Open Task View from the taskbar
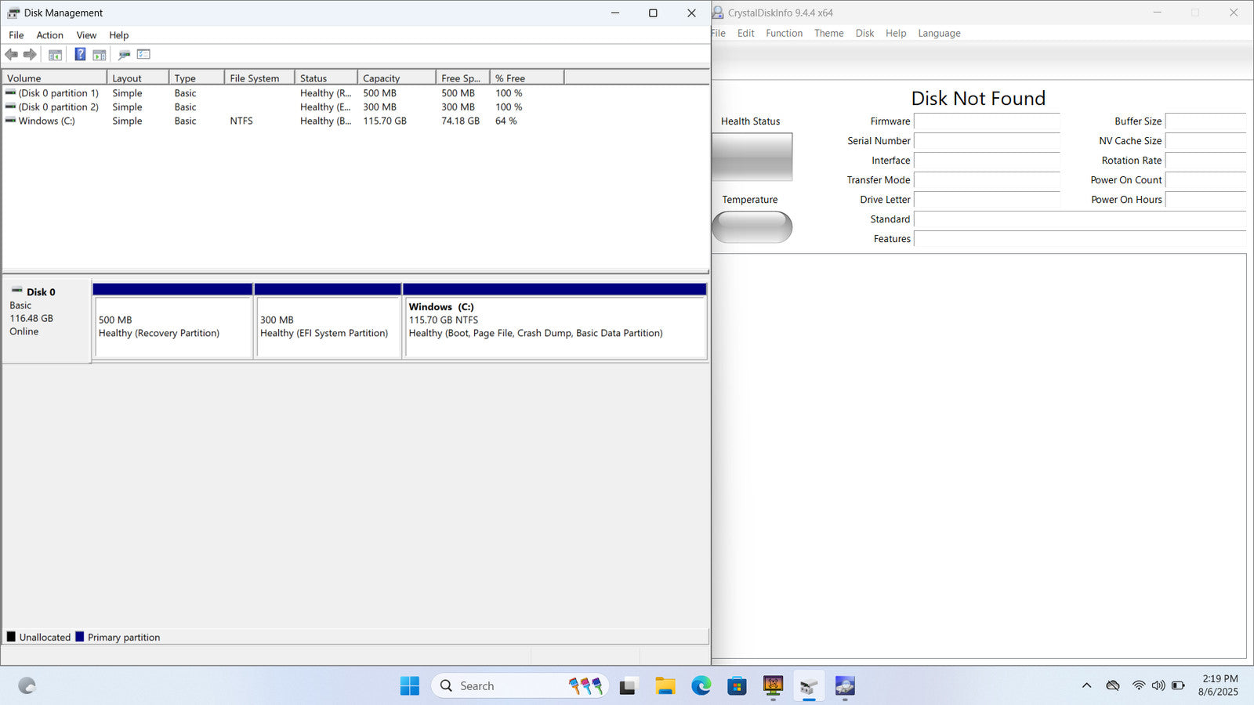Screen dimensions: 1254x705 [628, 686]
